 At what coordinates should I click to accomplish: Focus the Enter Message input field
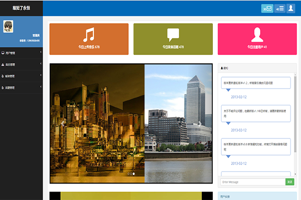click(253, 182)
